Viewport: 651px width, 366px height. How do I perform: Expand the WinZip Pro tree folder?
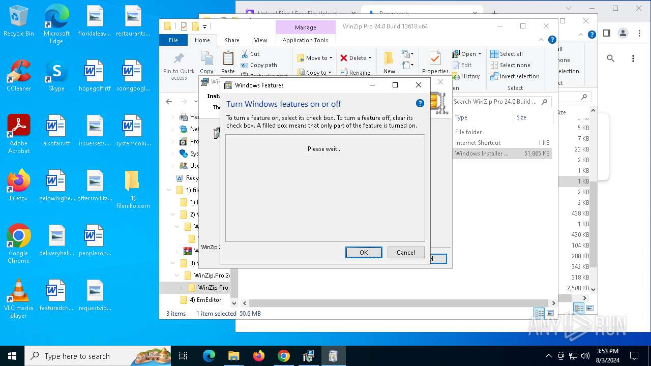tap(182, 288)
